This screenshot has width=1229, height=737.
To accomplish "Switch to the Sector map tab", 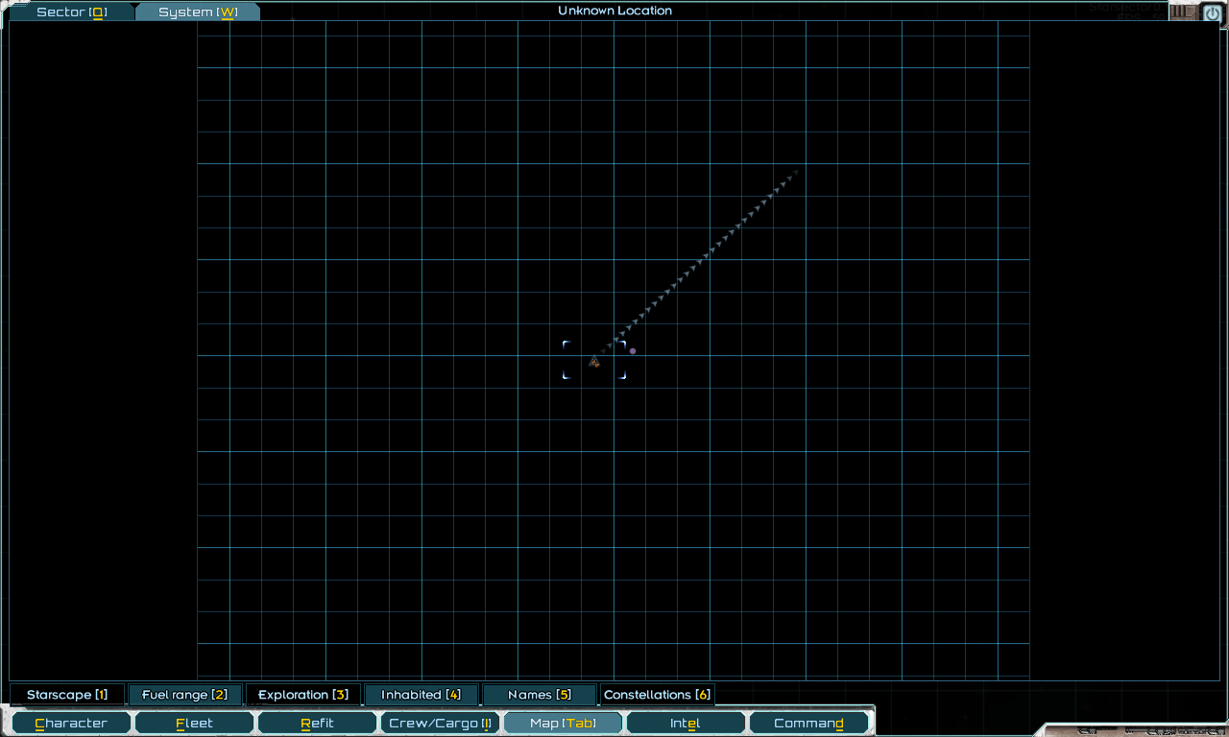I will click(71, 12).
